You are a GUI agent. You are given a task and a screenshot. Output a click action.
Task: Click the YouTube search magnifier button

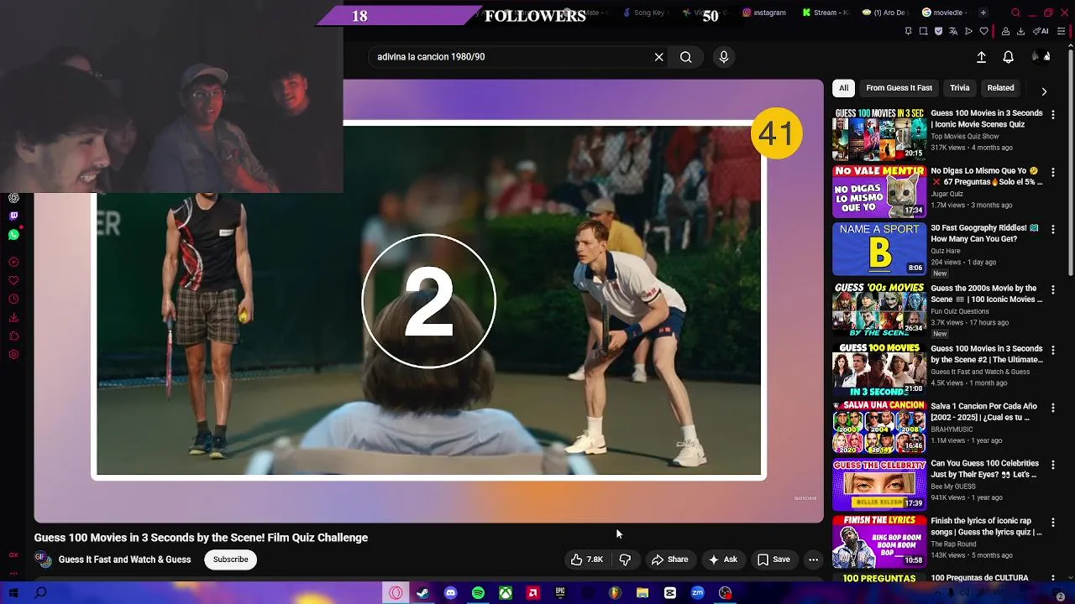pyautogui.click(x=686, y=57)
